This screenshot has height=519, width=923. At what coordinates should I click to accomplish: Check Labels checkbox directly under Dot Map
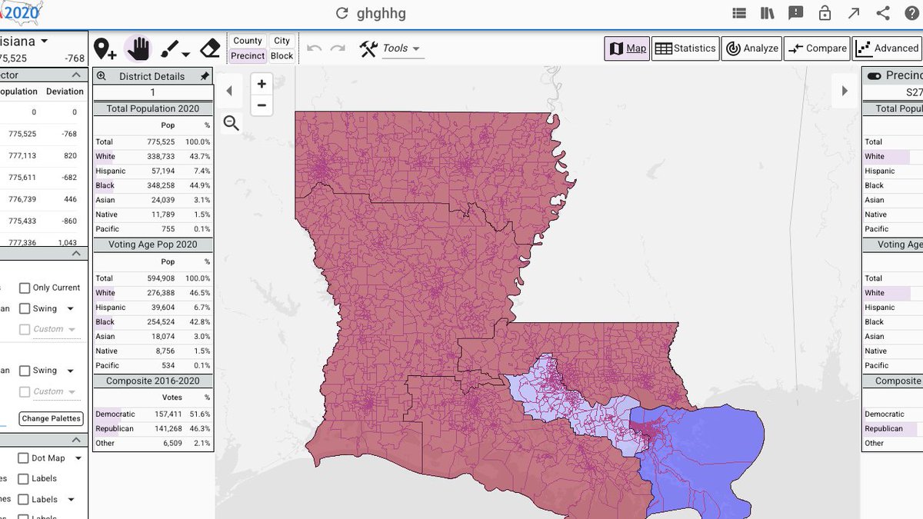pos(22,478)
